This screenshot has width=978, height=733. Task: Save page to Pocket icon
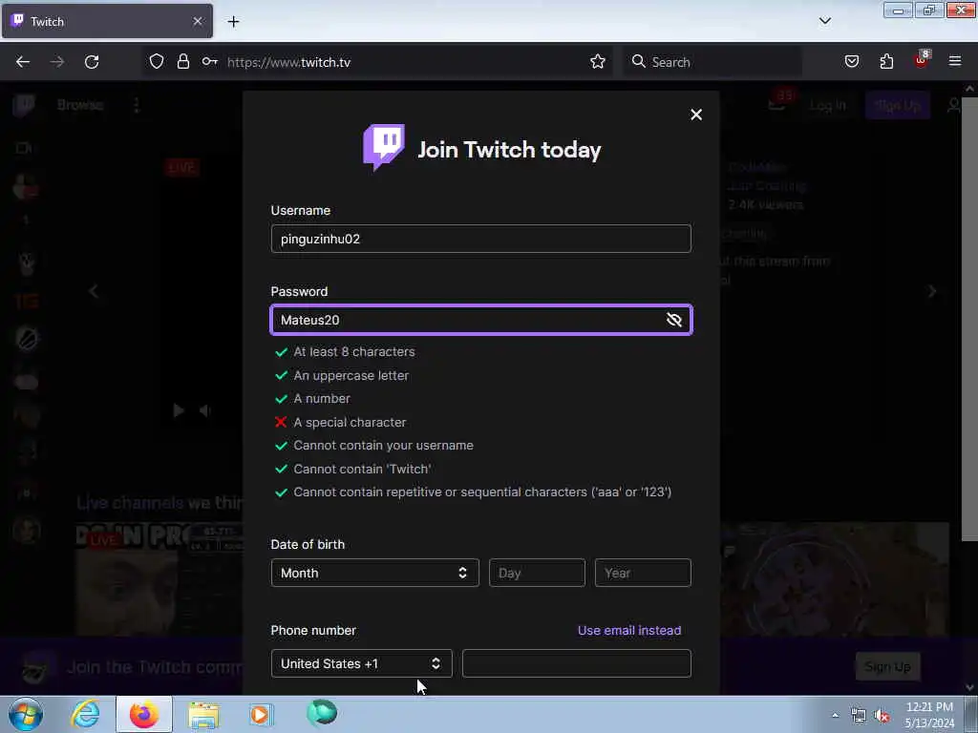click(x=851, y=62)
